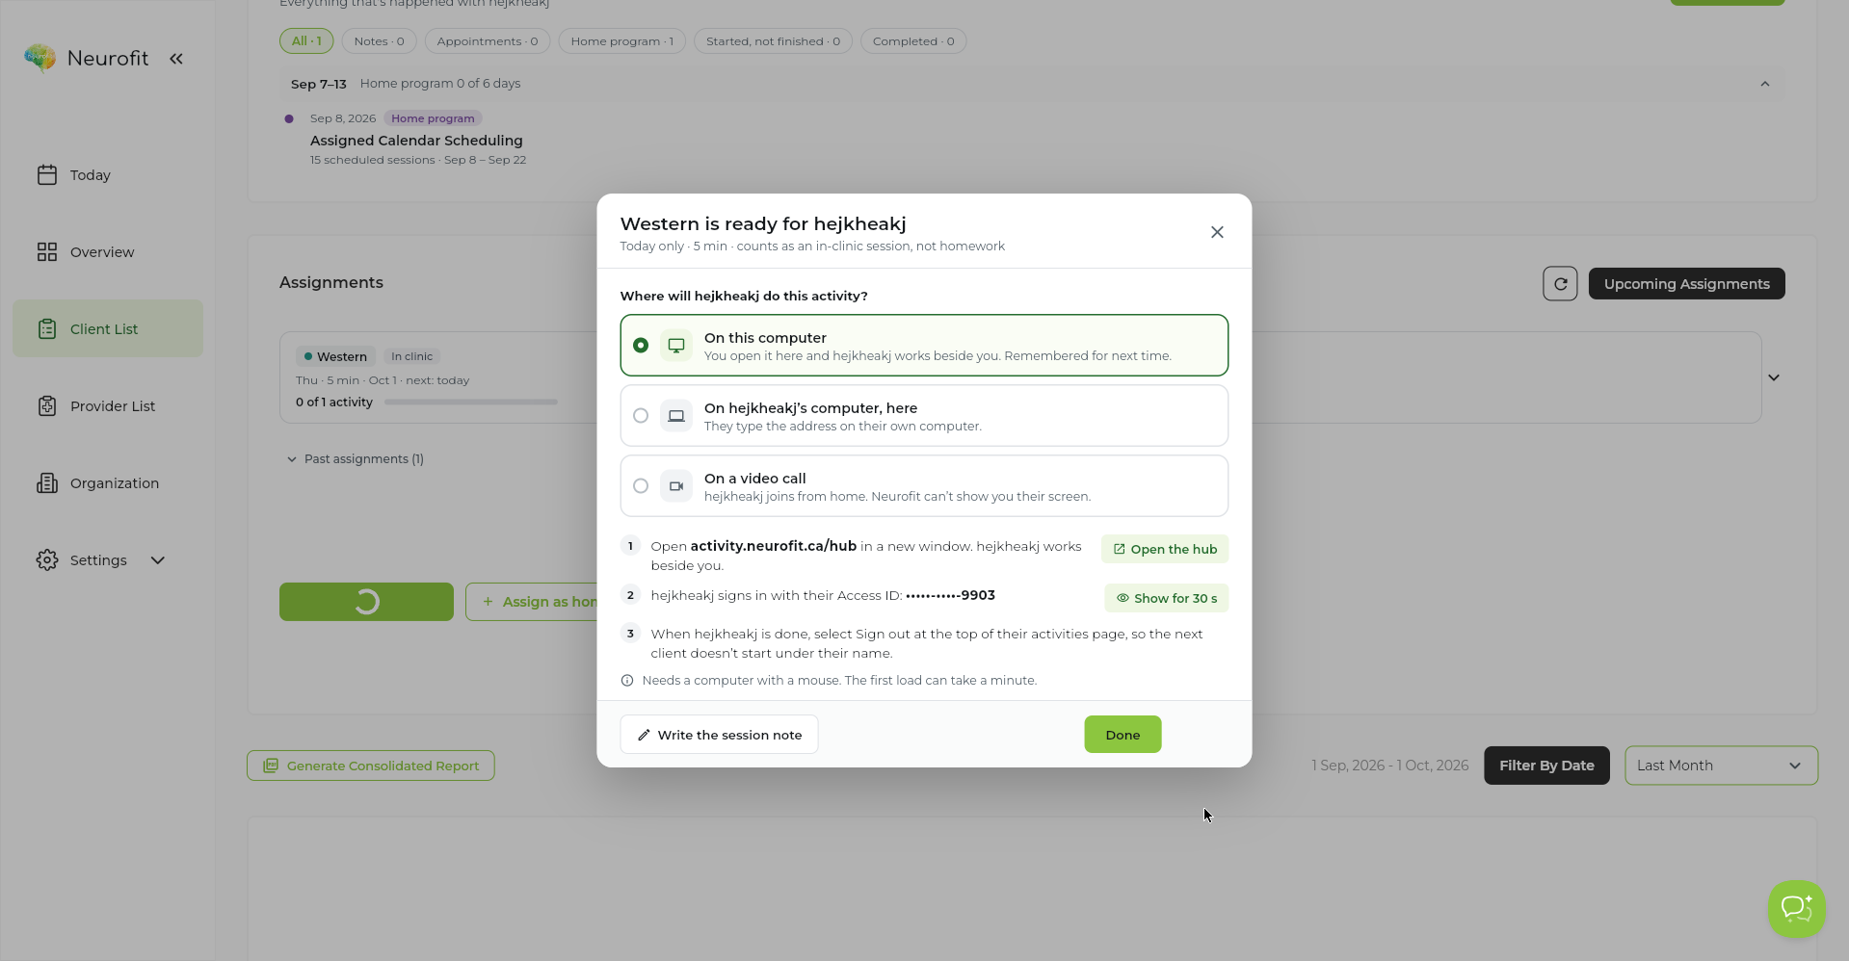Filter by Home program · 1
Viewport: 1849px width, 961px height.
point(622,40)
